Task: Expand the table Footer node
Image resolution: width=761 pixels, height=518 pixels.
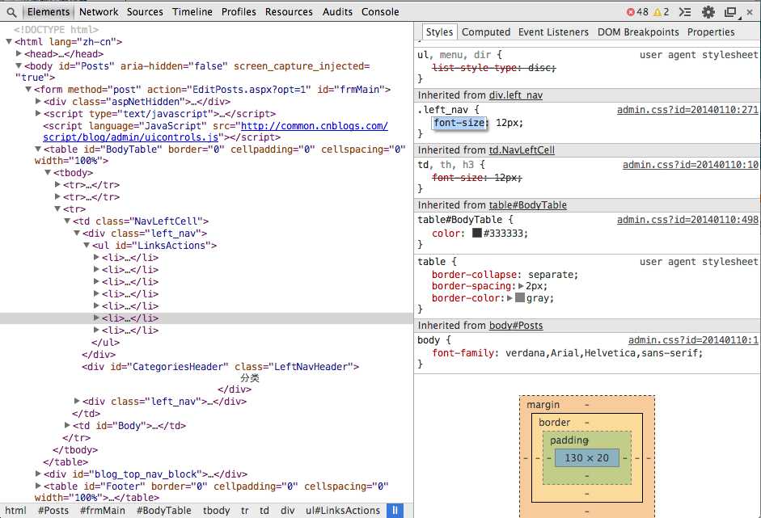Action: 38,486
